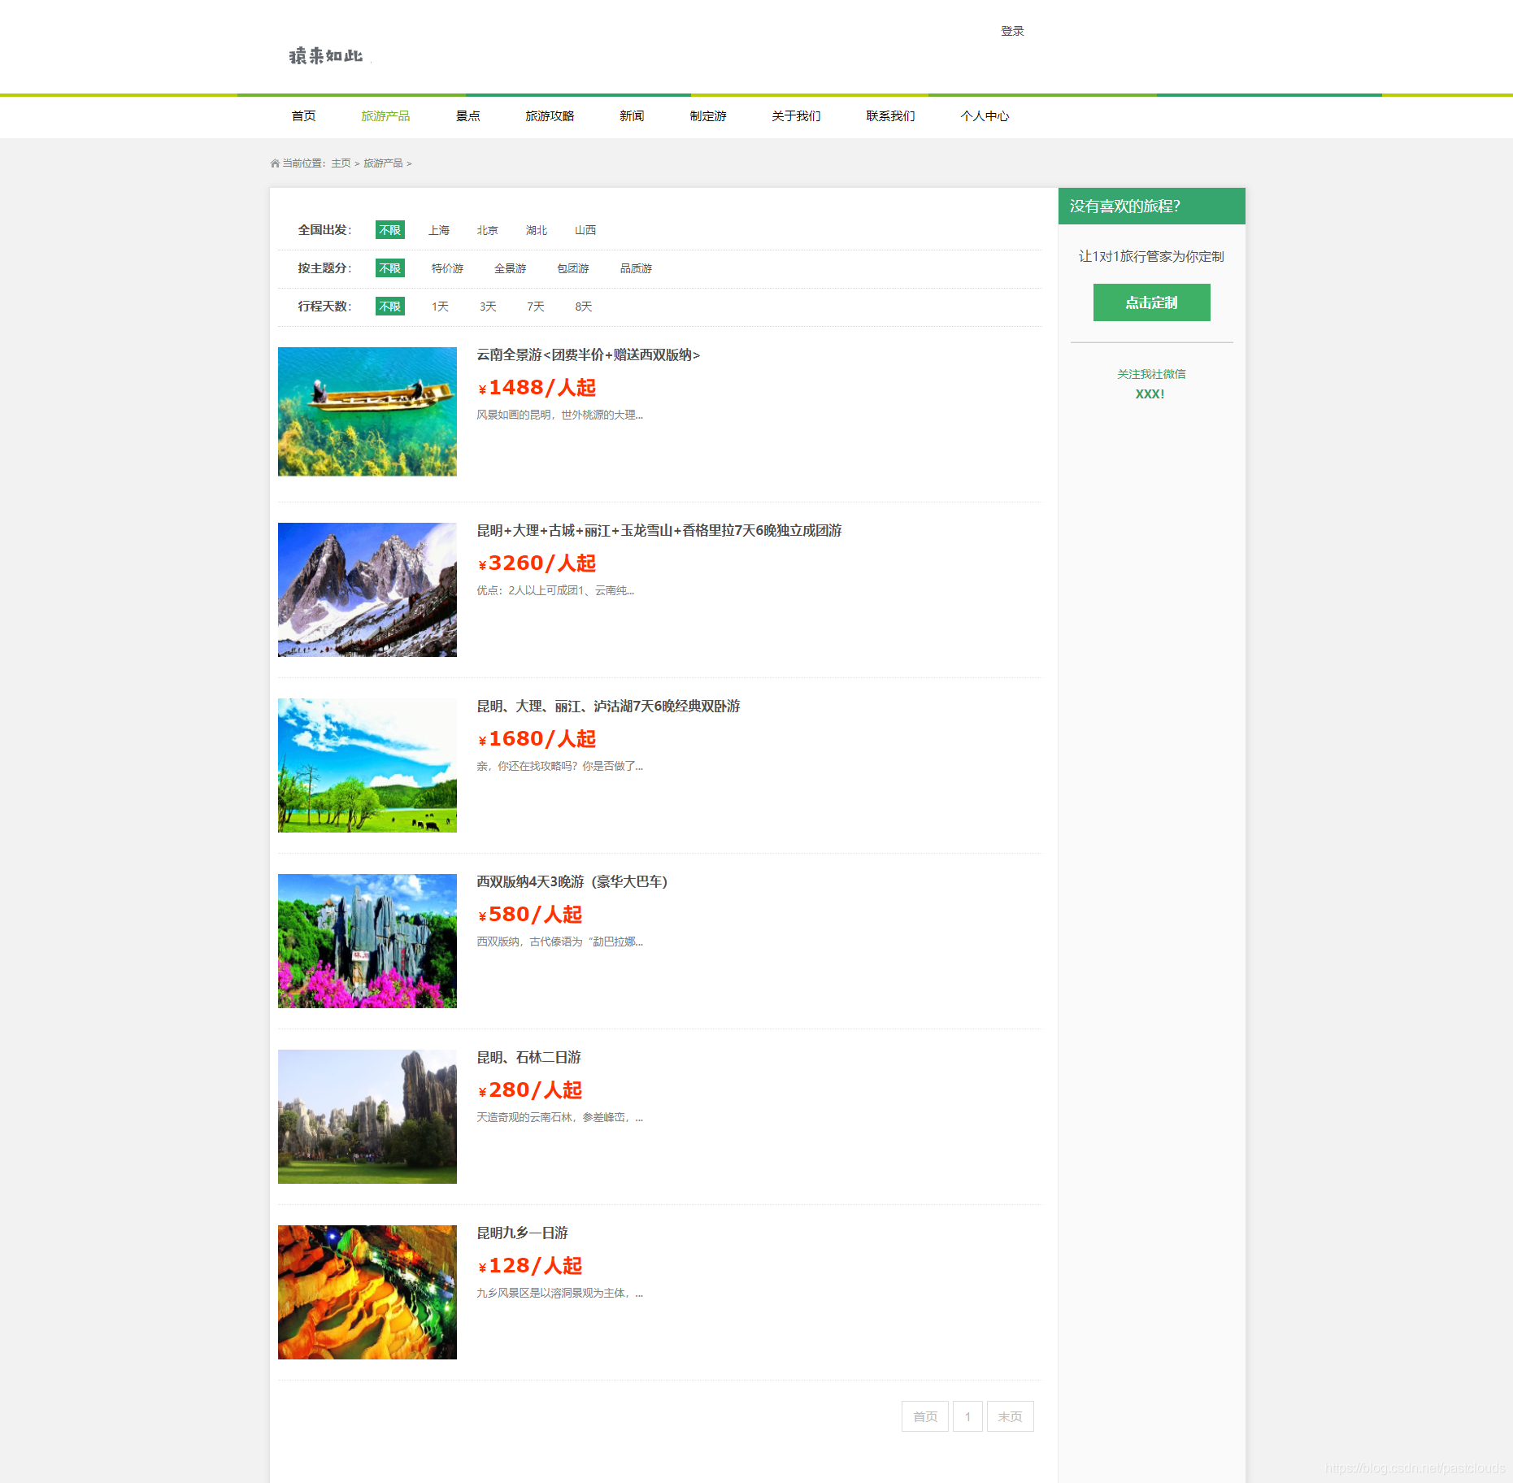The height and width of the screenshot is (1483, 1513).
Task: Click price ¥1680/人起
Action: pyautogui.click(x=537, y=739)
